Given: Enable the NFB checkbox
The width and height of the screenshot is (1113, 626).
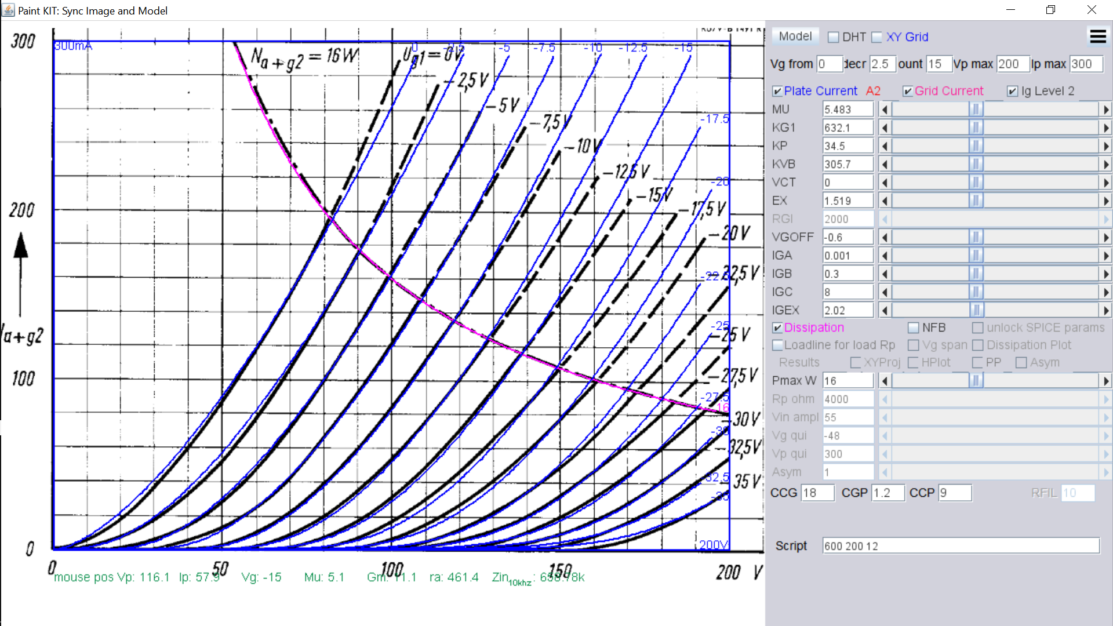Looking at the screenshot, I should [914, 327].
